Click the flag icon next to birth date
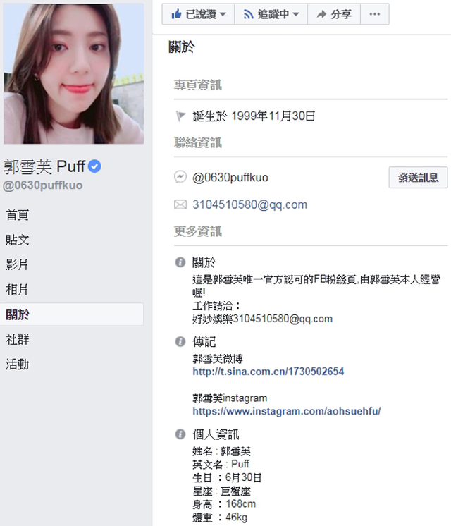 [180, 116]
